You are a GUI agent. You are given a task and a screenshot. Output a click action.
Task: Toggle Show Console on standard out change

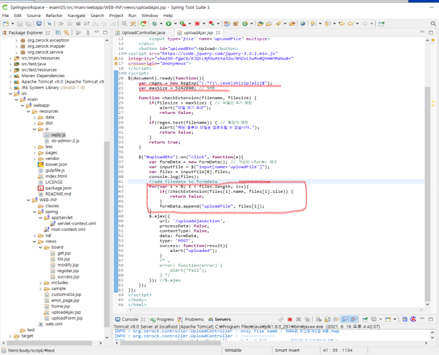click(x=345, y=319)
